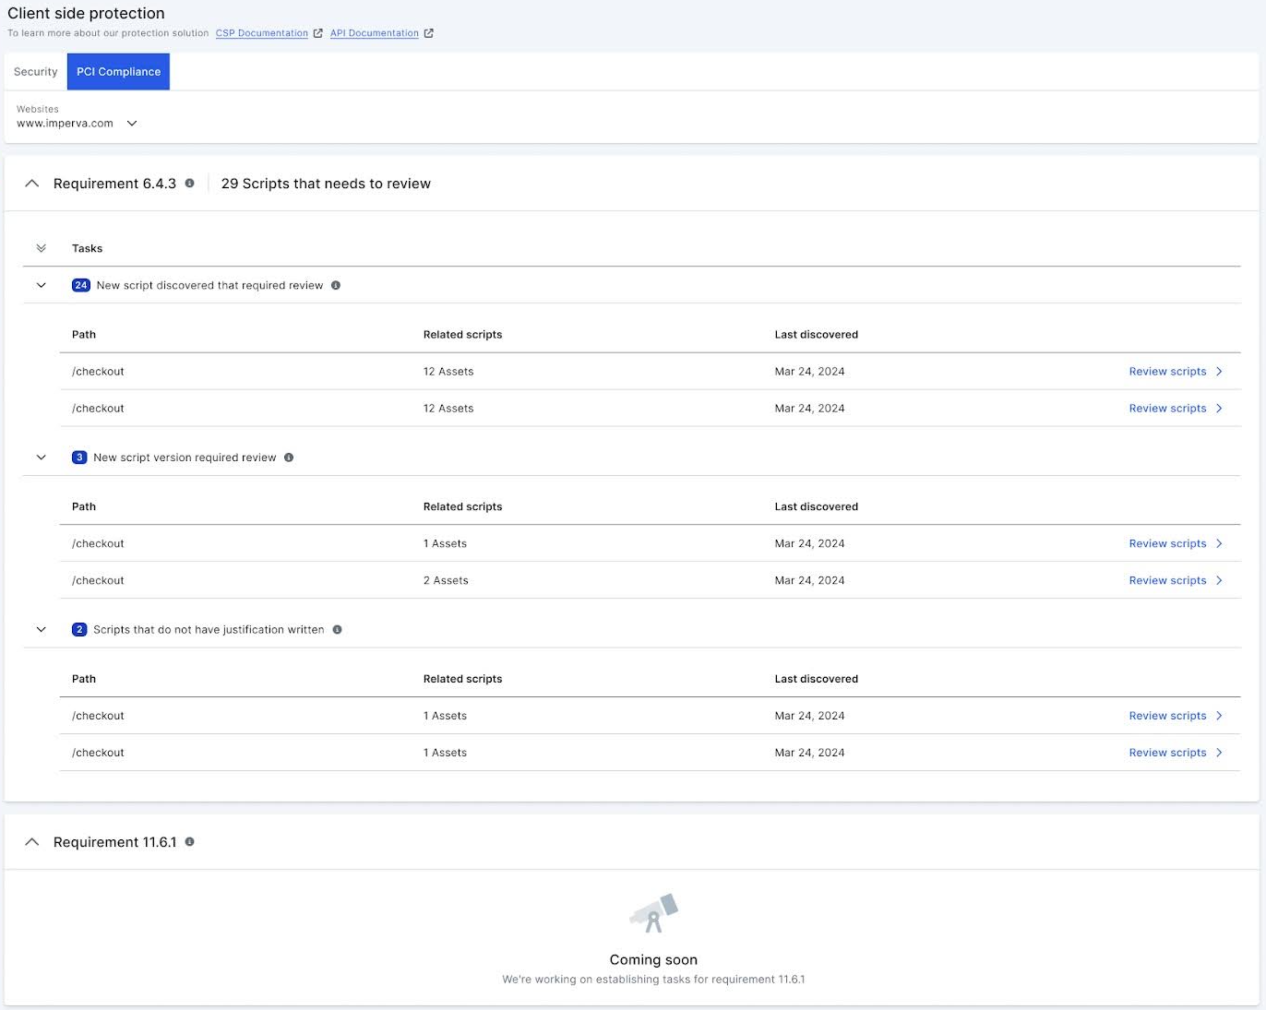Open the Websites dropdown for www.imperva.com
Image resolution: width=1266 pixels, height=1010 pixels.
[x=132, y=123]
